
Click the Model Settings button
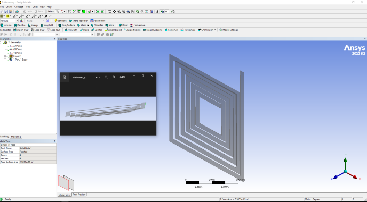[229, 30]
